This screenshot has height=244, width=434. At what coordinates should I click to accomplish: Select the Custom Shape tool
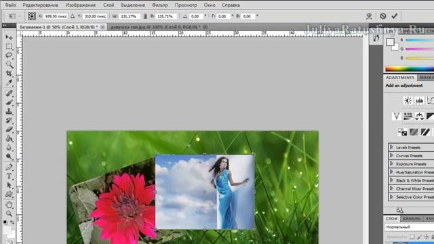click(x=9, y=195)
